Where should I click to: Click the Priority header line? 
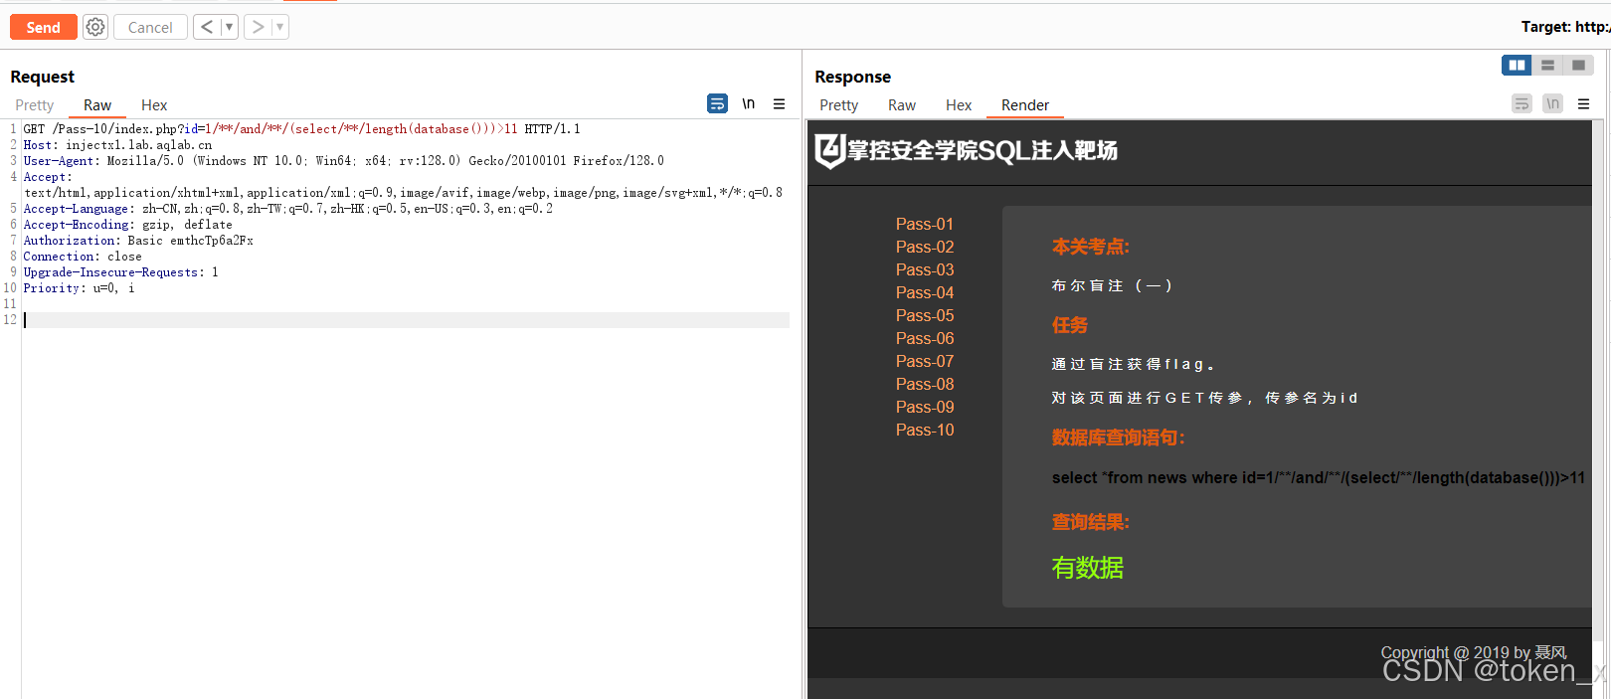pos(79,288)
